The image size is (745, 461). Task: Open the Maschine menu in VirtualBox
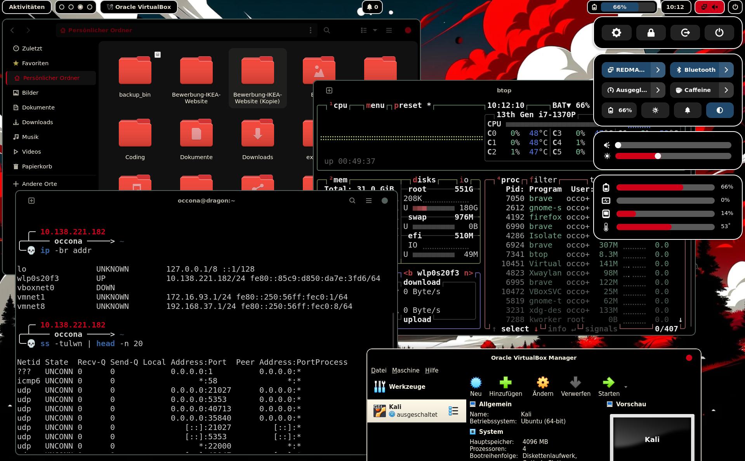[x=405, y=370]
